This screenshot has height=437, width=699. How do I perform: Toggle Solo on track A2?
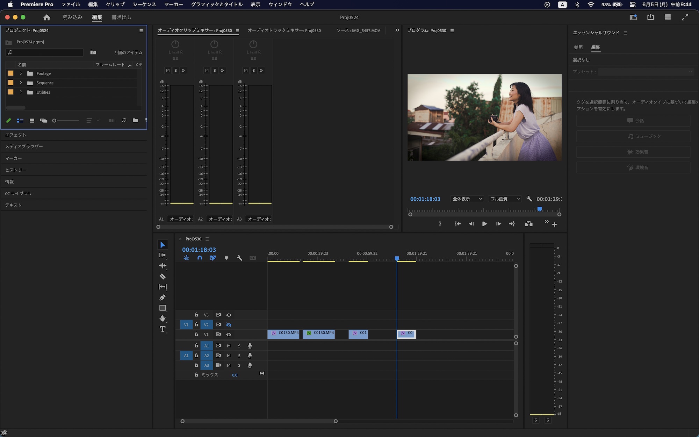point(239,356)
